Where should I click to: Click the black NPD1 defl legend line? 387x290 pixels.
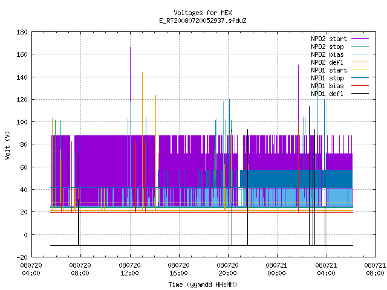coord(360,94)
